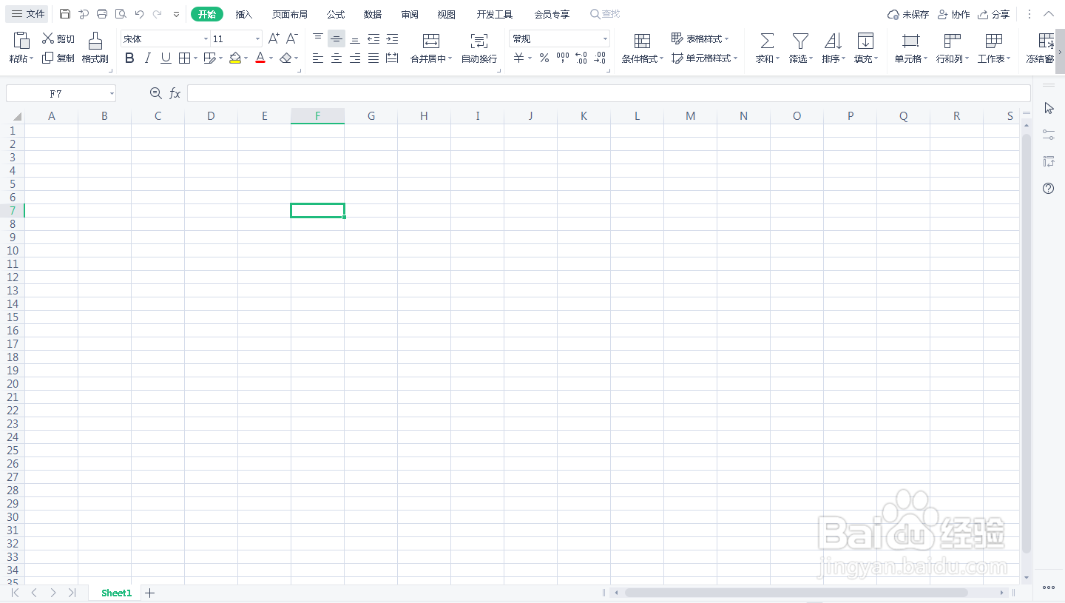Apply top vertical alignment
This screenshot has width=1065, height=603.
(318, 38)
